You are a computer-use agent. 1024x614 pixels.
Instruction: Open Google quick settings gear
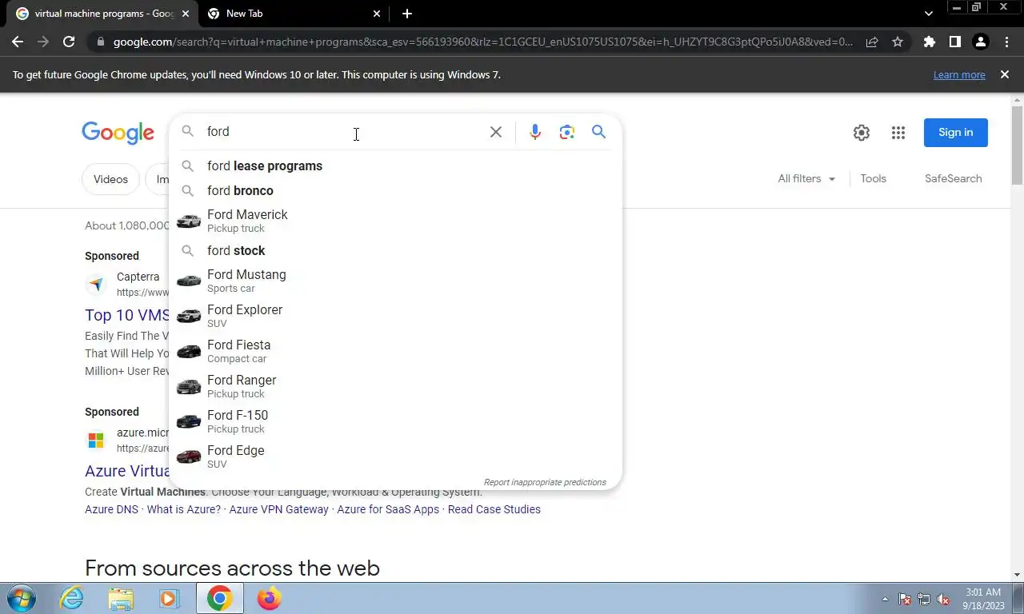coord(862,133)
